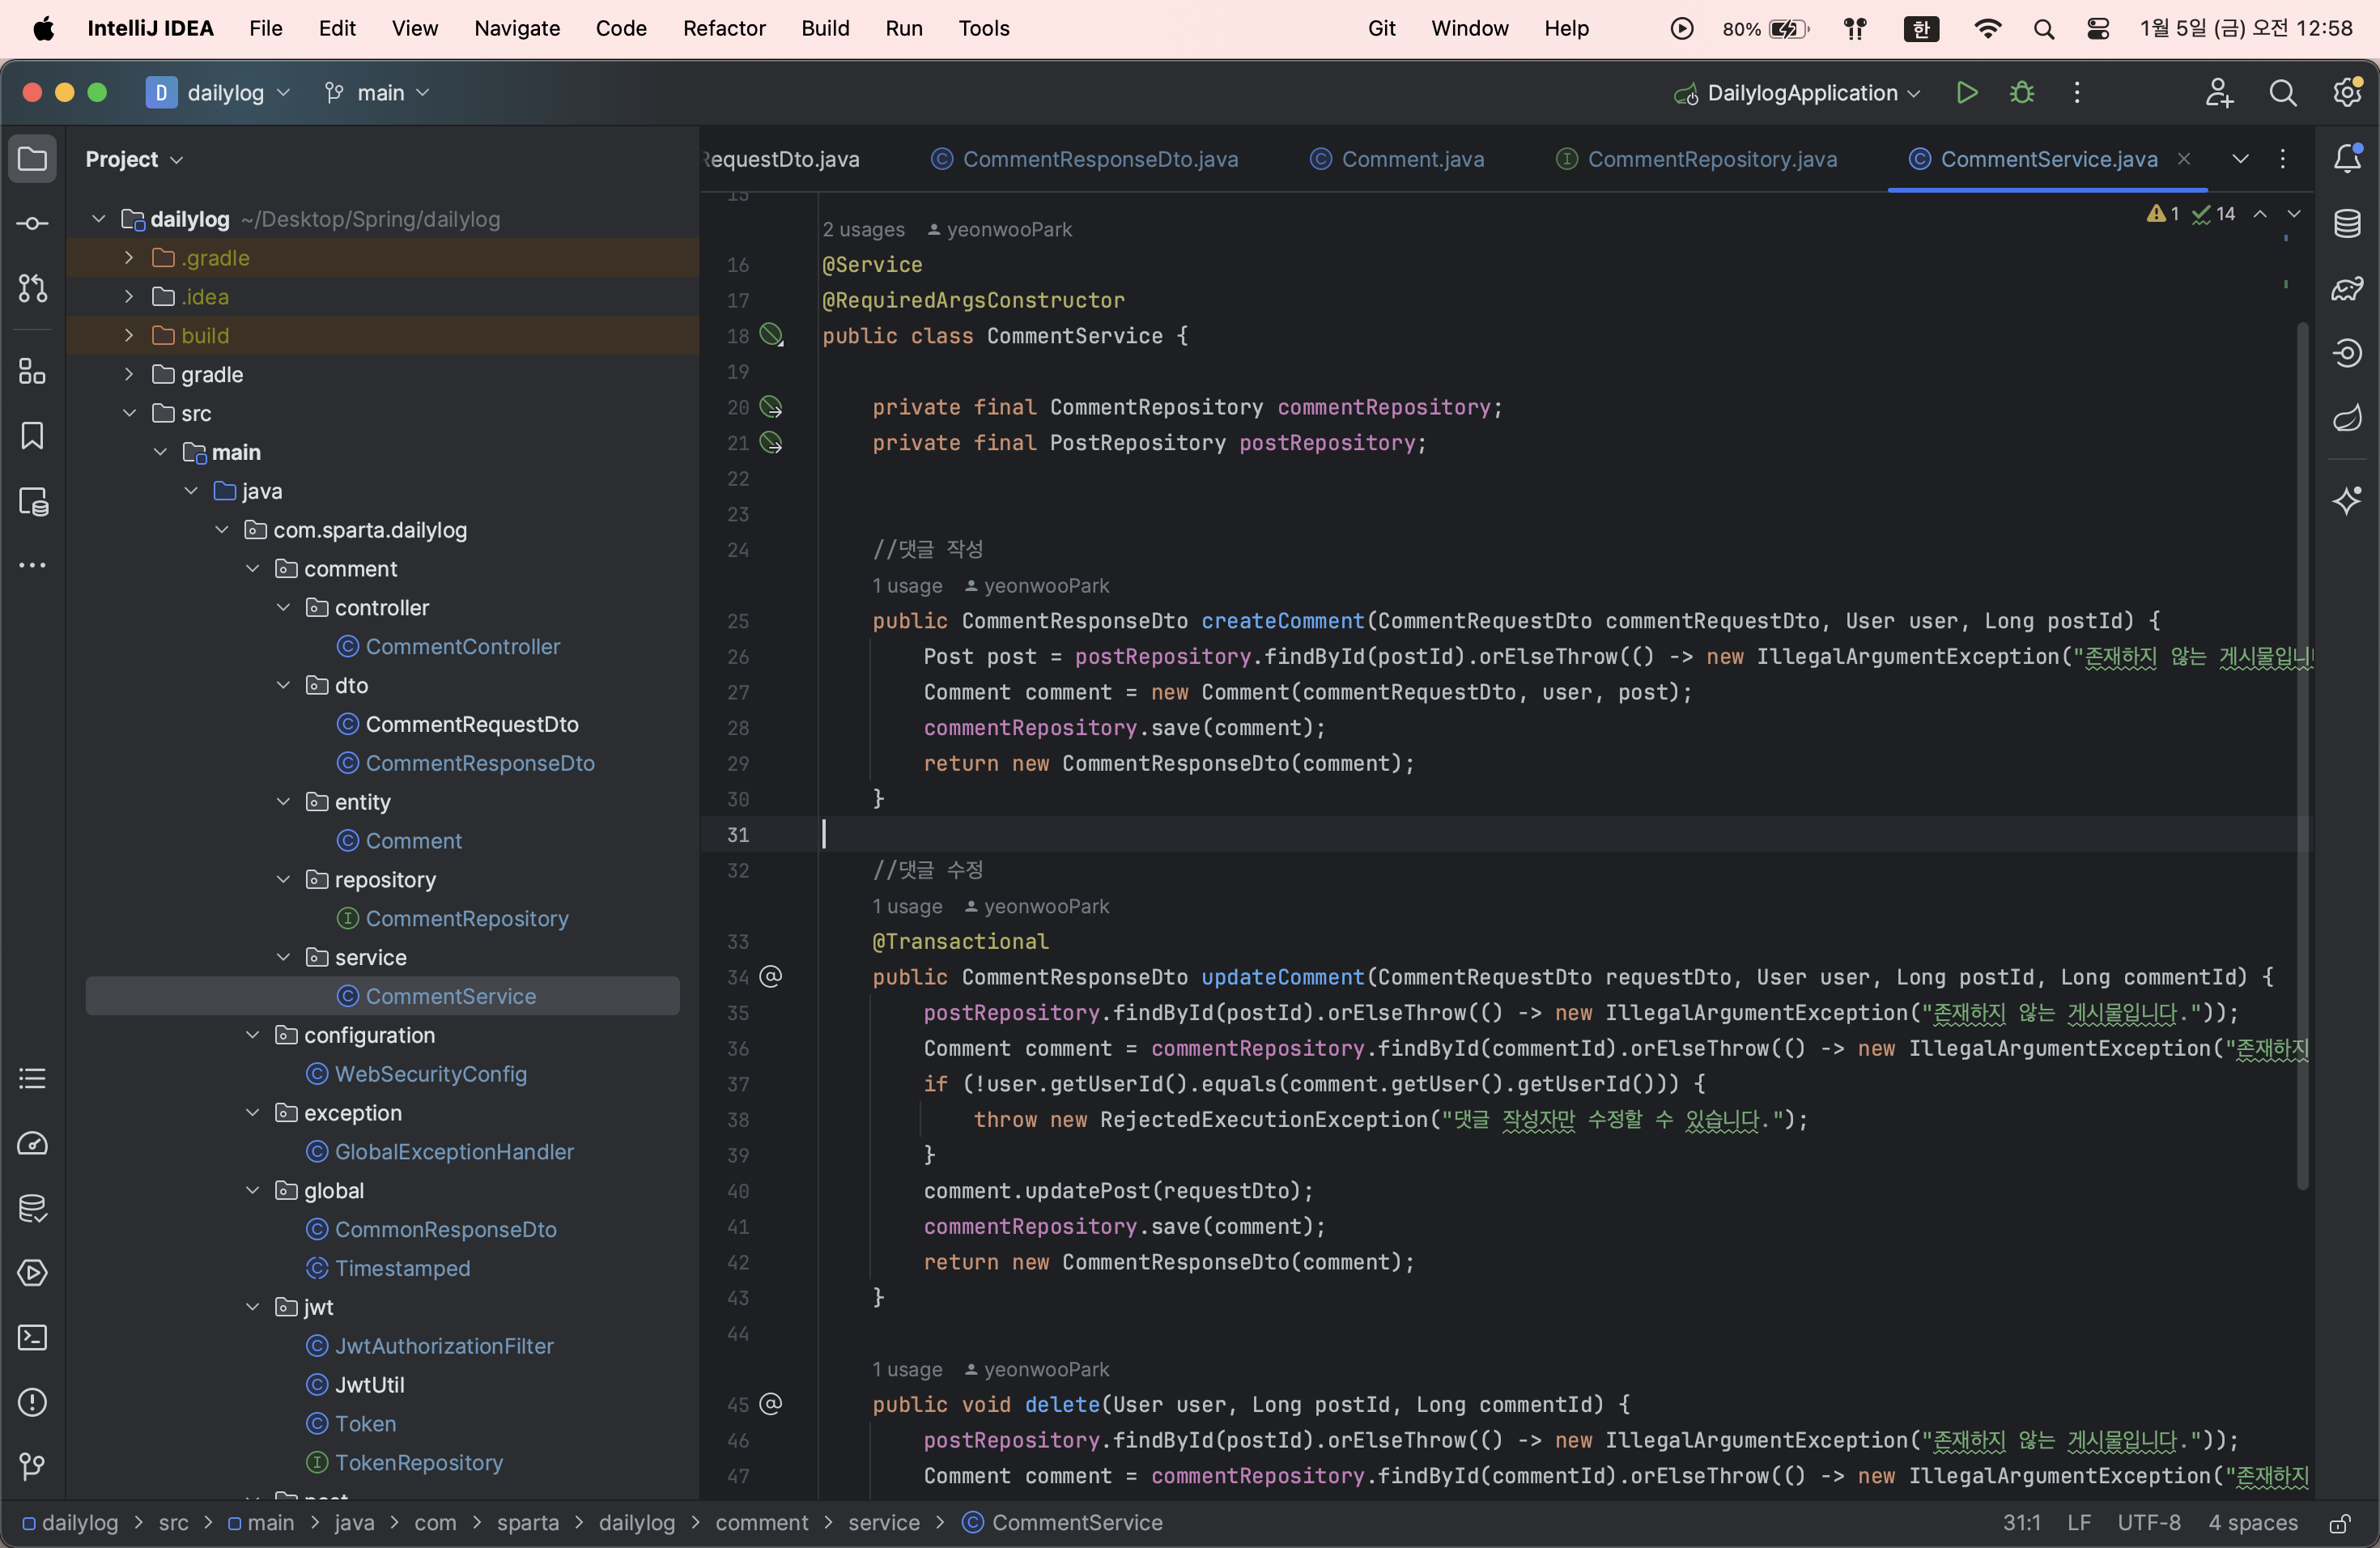This screenshot has width=2380, height=1548.
Task: Open the Terminal tool window
Action: (x=32, y=1337)
